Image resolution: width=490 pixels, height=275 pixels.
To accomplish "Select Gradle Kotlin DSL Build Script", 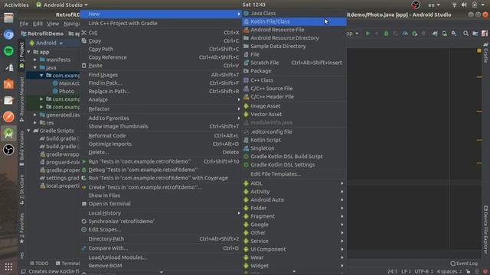I will pyautogui.click(x=294, y=157).
